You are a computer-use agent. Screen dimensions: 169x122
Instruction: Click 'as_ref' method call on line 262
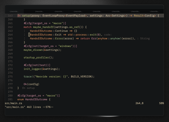click(x=74, y=27)
